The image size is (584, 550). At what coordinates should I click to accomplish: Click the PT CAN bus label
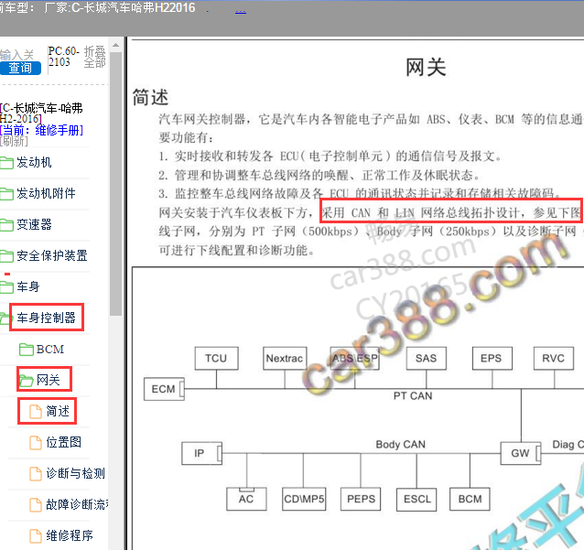pyautogui.click(x=413, y=396)
